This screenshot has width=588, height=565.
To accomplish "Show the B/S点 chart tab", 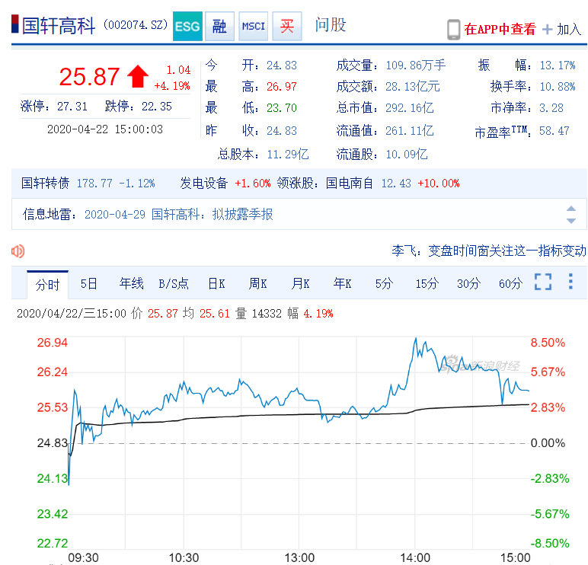I will [x=174, y=284].
